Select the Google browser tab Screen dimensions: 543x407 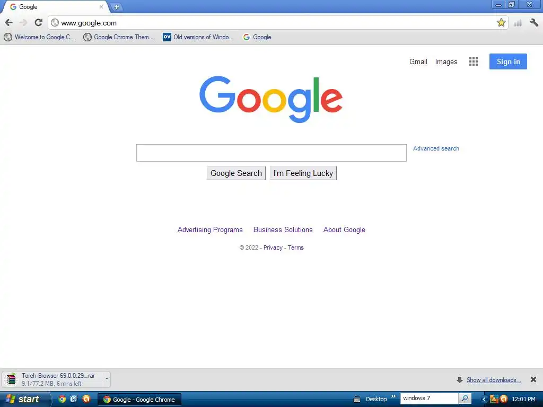click(55, 6)
